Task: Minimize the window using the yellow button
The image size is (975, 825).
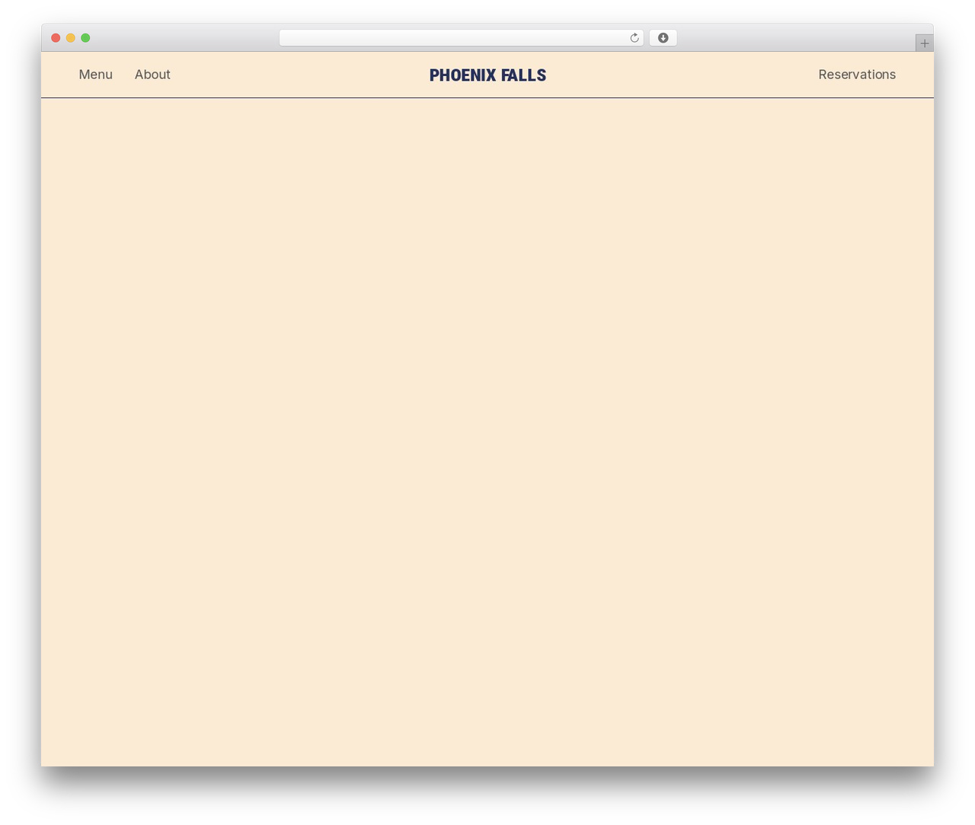Action: [x=71, y=38]
